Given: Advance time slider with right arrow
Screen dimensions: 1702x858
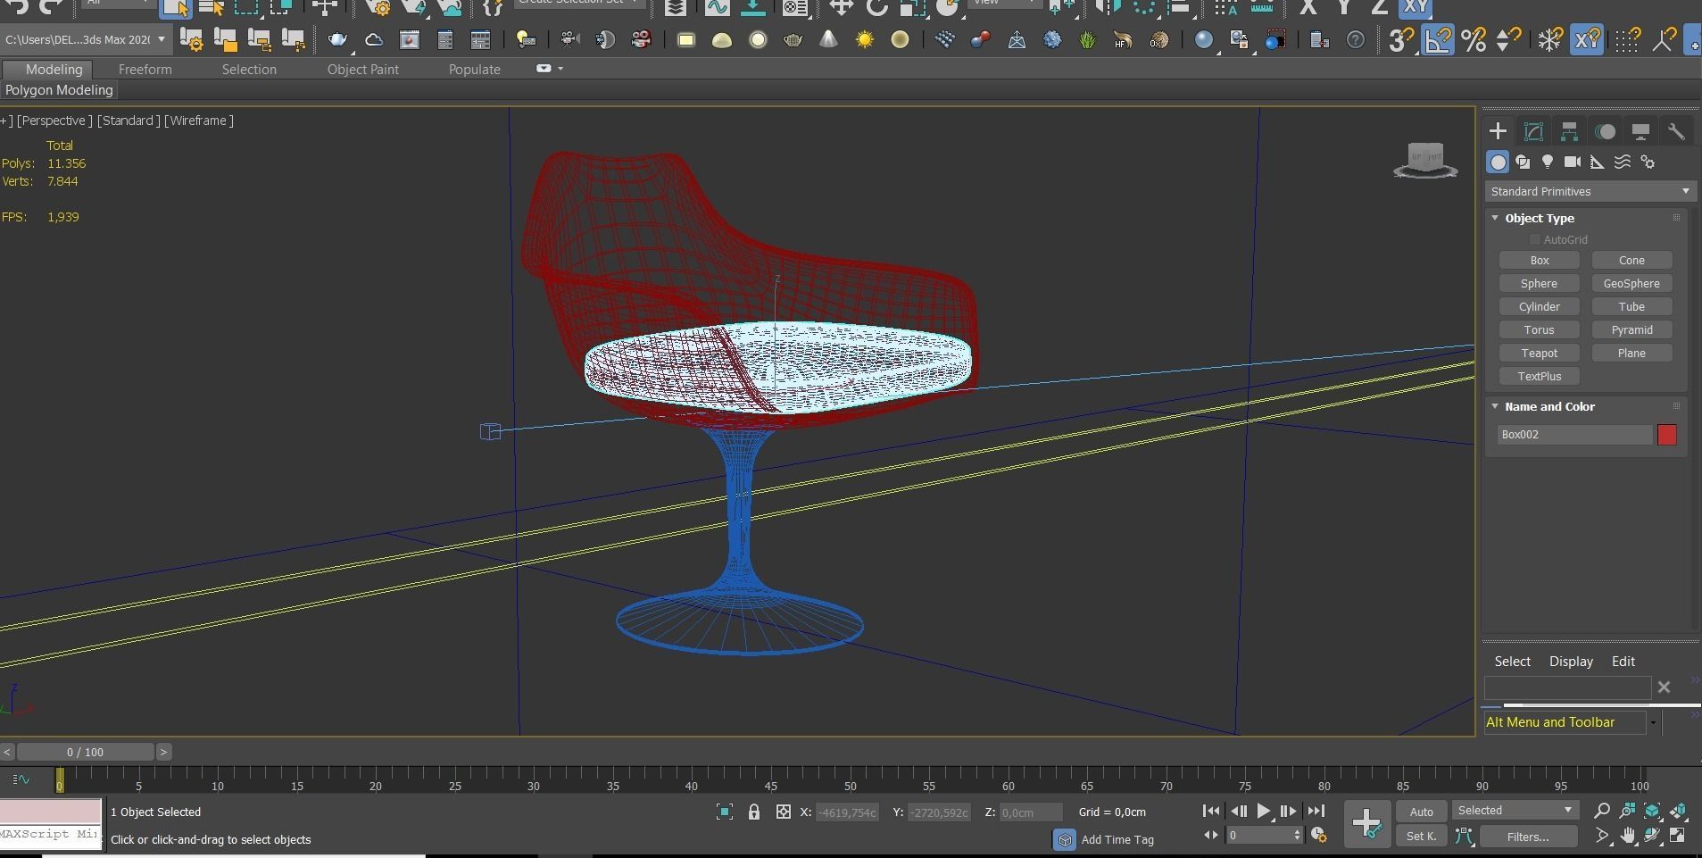Looking at the screenshot, I should pyautogui.click(x=163, y=752).
